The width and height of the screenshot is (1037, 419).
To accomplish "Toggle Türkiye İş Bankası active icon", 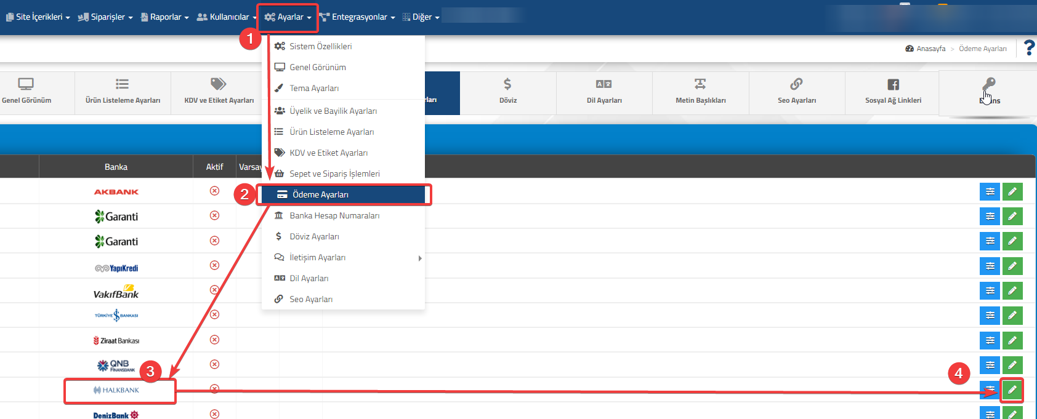I will pos(214,314).
